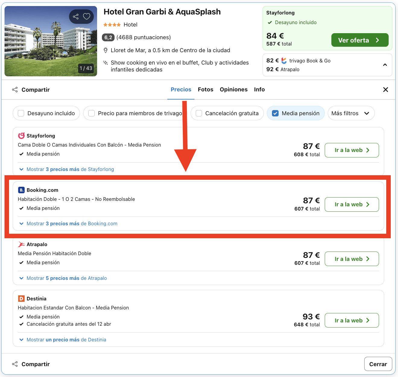The width and height of the screenshot is (398, 377).
Task: Click share icon on the hotel photo
Action: (x=76, y=17)
